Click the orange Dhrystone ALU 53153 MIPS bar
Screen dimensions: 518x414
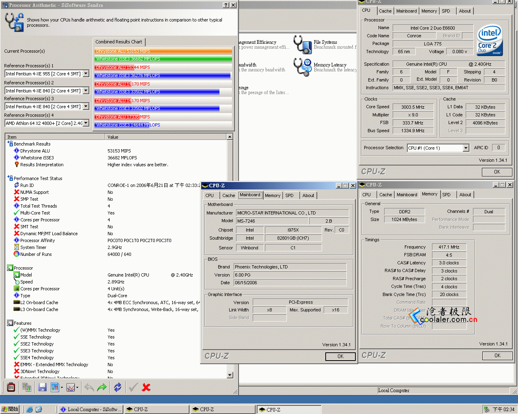(x=163, y=51)
